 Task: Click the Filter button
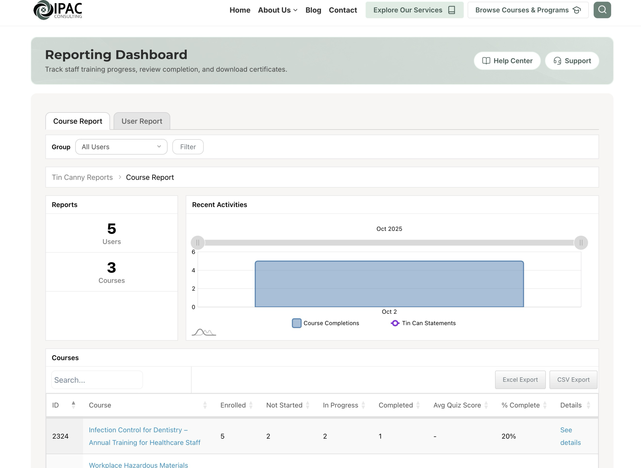pyautogui.click(x=188, y=147)
